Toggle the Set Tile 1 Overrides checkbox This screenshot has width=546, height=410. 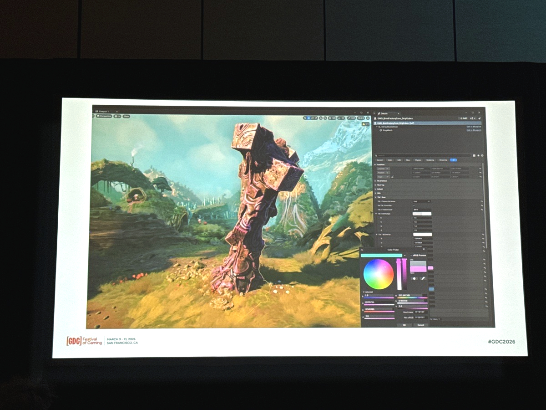[414, 205]
